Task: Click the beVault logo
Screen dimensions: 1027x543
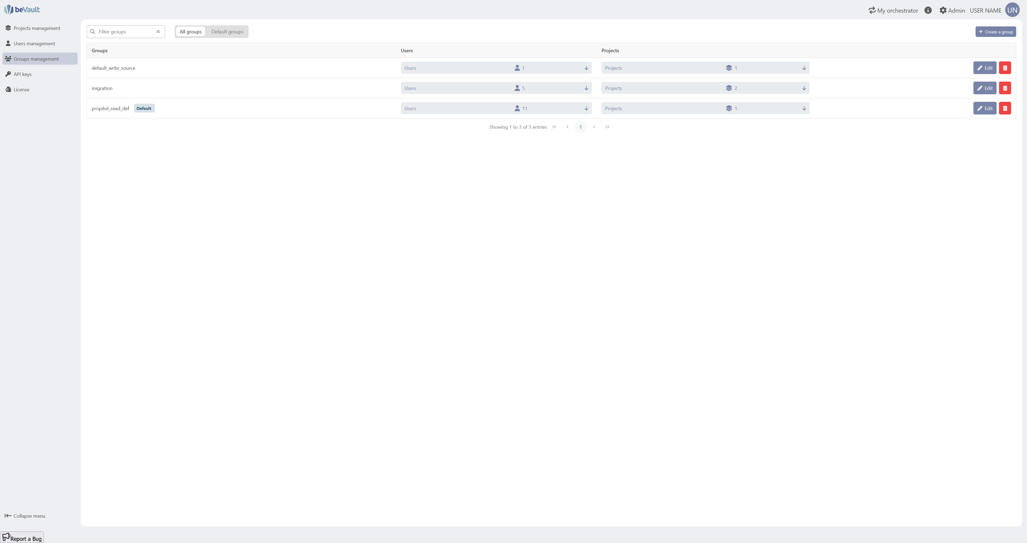Action: coord(22,10)
